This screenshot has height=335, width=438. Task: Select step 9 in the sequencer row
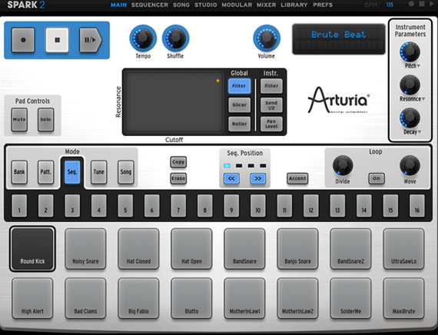coord(231,206)
